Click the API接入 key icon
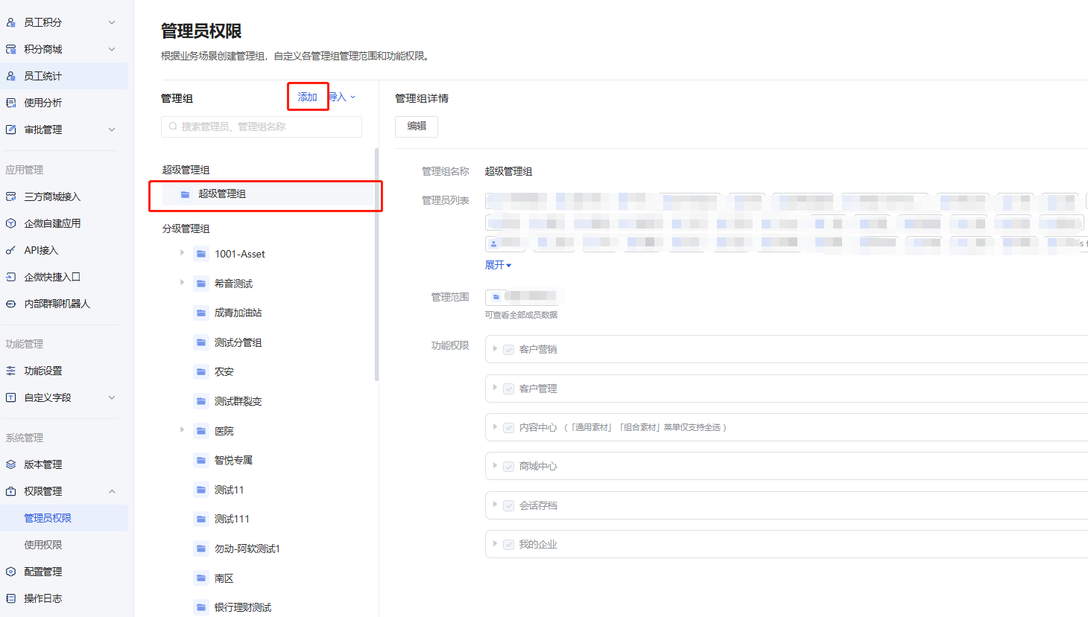Viewport: 1088px width, 617px height. click(x=11, y=250)
